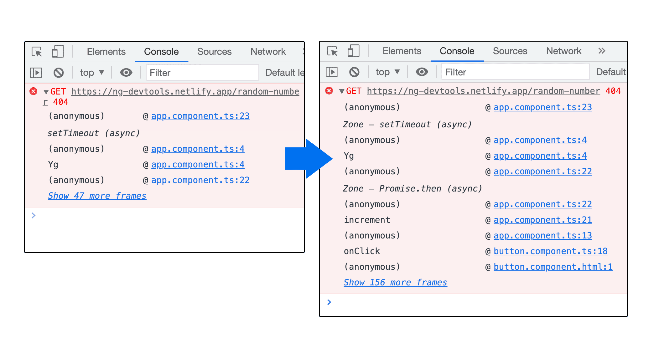Expand the GET request error details
This screenshot has width=649, height=358.
[x=44, y=91]
